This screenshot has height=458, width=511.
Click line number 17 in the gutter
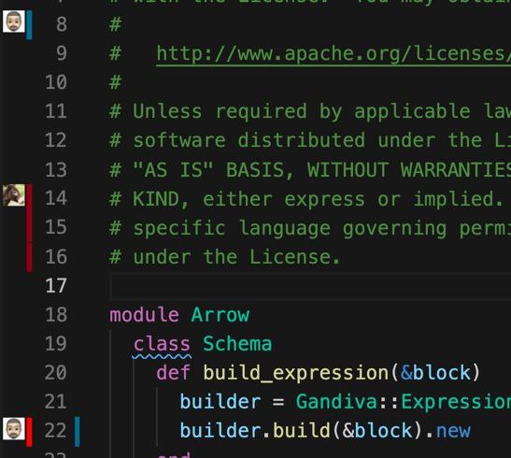click(x=56, y=286)
